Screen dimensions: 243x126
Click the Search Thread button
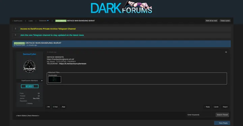222,115
